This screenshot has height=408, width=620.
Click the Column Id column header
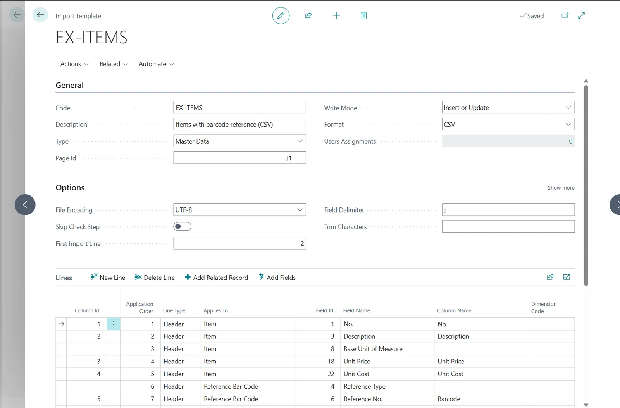click(x=87, y=310)
